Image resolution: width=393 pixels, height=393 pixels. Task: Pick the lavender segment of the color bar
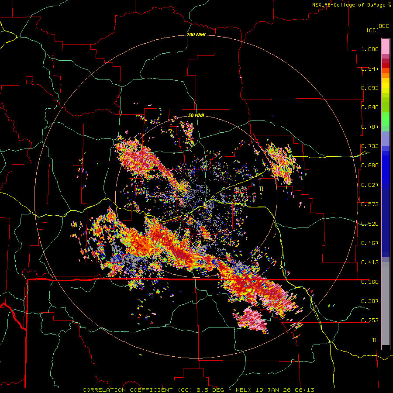[386, 139]
